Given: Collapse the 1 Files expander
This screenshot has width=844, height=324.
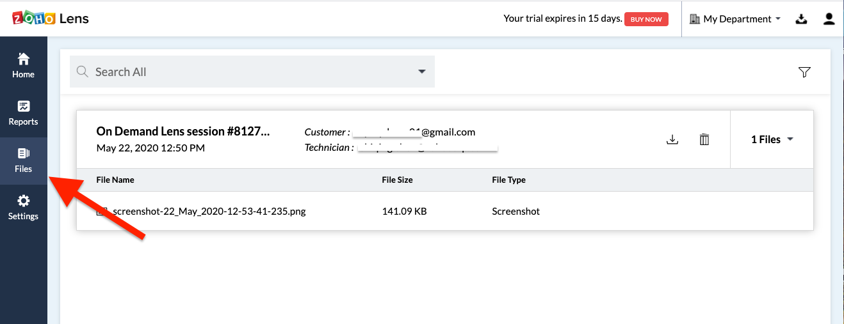Looking at the screenshot, I should tap(772, 139).
